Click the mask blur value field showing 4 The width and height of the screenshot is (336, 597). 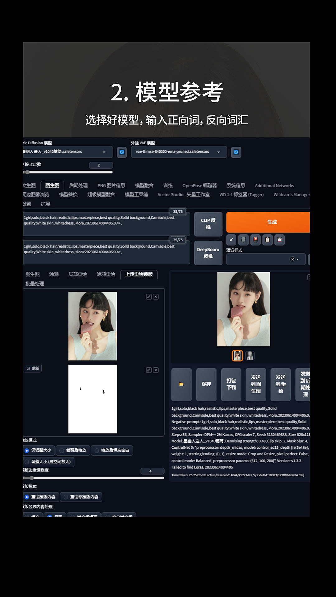click(x=152, y=471)
